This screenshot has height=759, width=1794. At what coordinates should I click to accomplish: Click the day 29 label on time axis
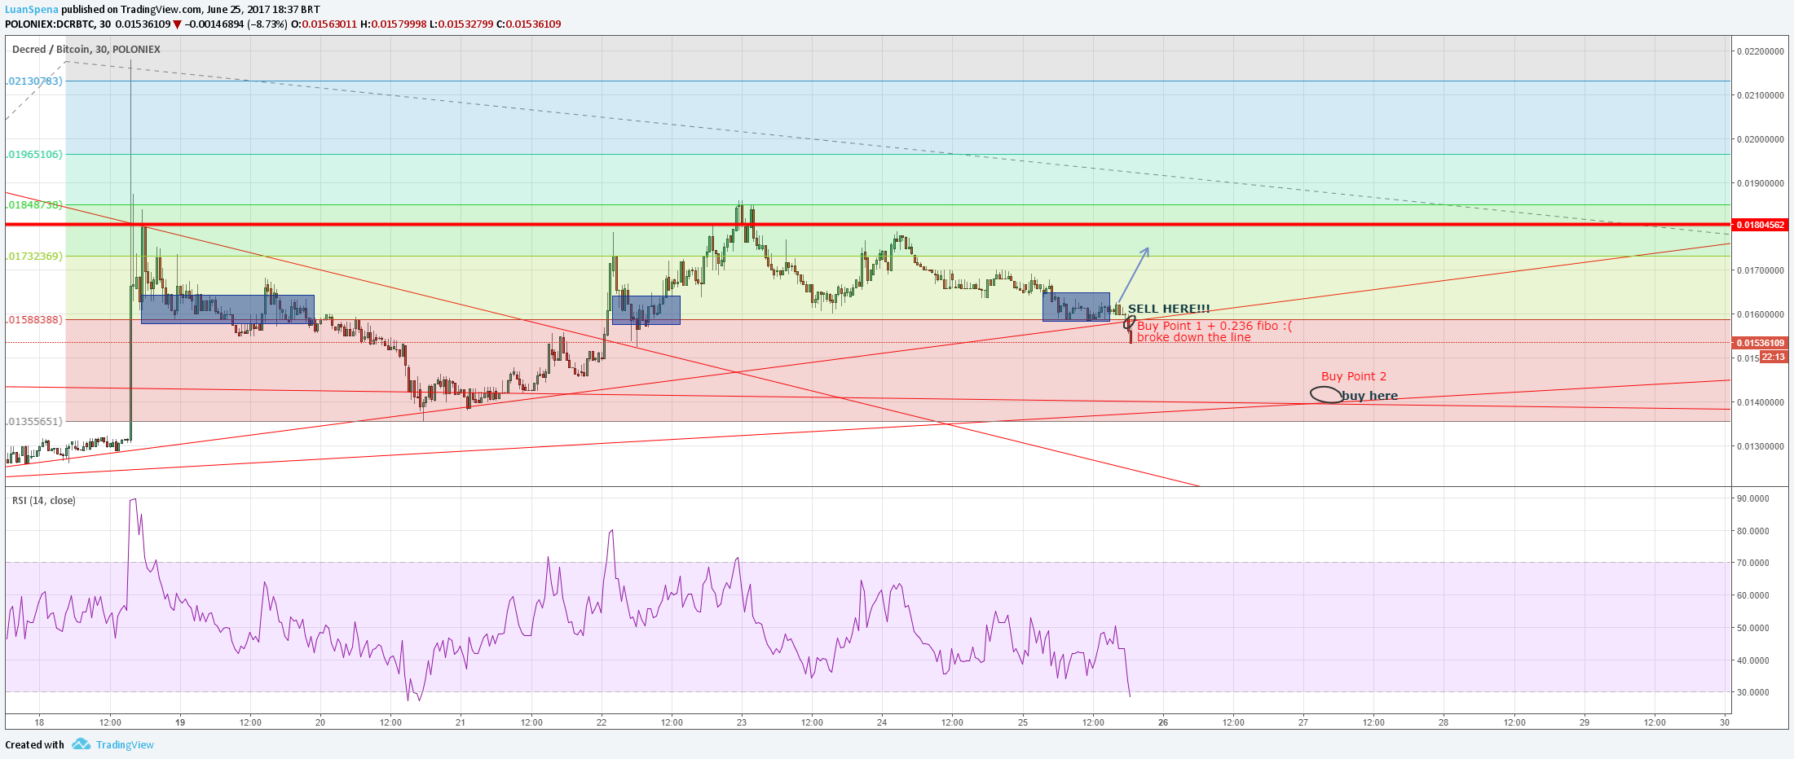[x=1585, y=722]
